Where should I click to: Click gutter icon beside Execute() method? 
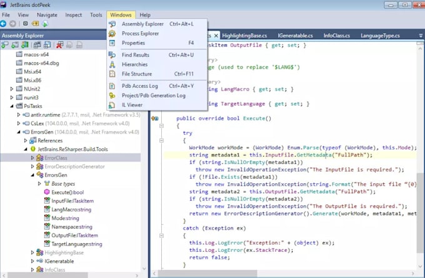pos(155,118)
